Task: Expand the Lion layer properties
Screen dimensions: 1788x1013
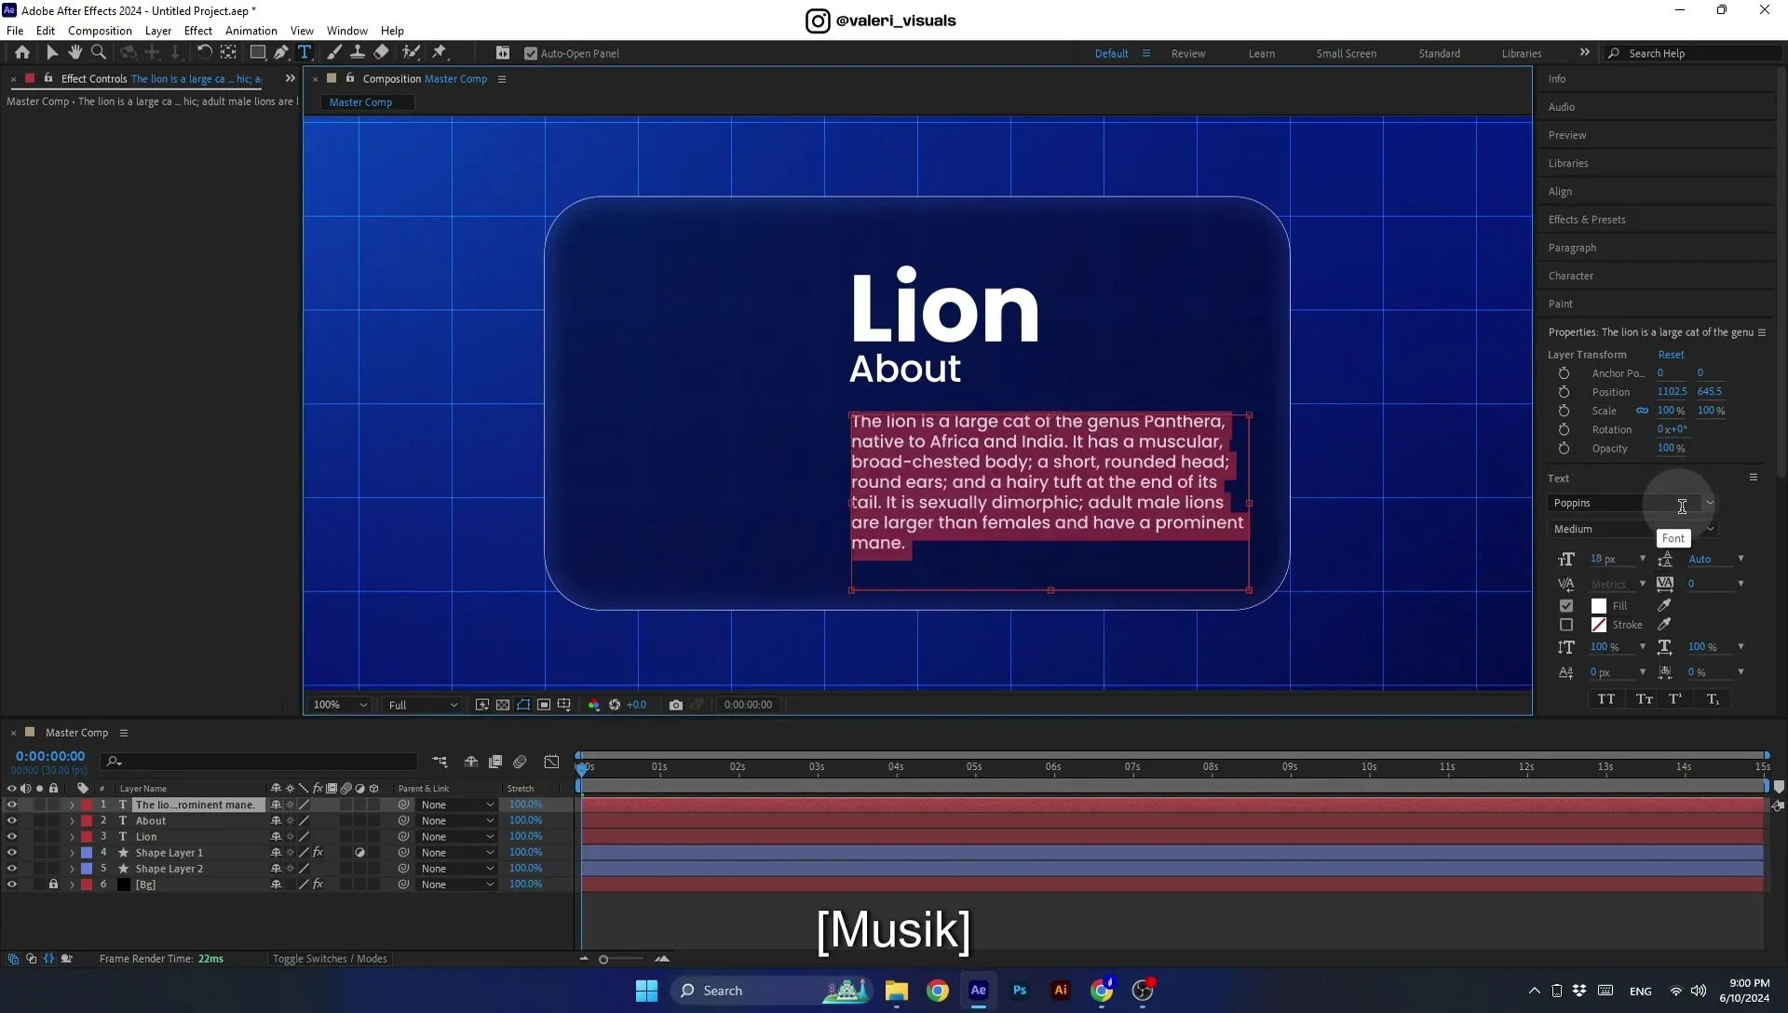Action: click(72, 836)
